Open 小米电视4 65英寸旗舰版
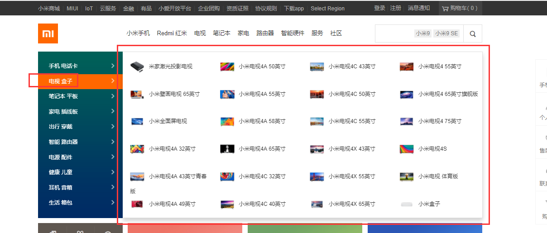The height and width of the screenshot is (233, 547). coord(448,94)
